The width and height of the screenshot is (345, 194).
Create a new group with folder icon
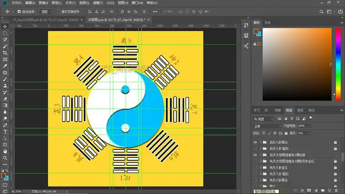[x=322, y=191]
